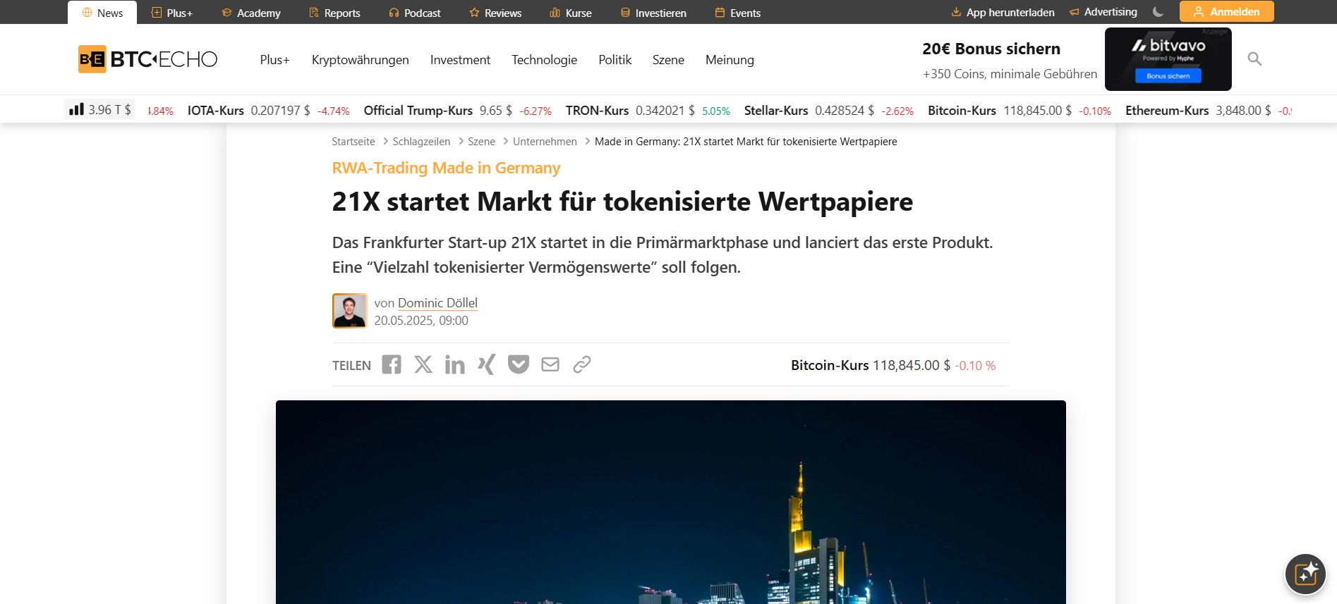Share article by email icon

(x=550, y=364)
